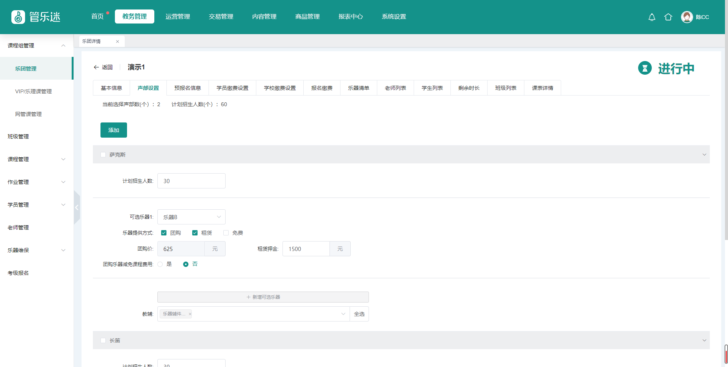Click the 管乐迷 logo icon
The image size is (728, 367).
(18, 17)
